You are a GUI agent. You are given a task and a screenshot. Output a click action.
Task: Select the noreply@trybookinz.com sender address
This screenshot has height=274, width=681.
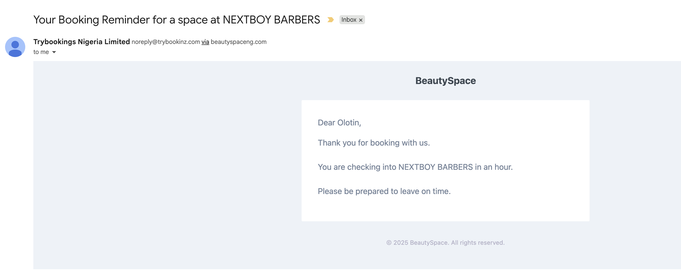166,42
